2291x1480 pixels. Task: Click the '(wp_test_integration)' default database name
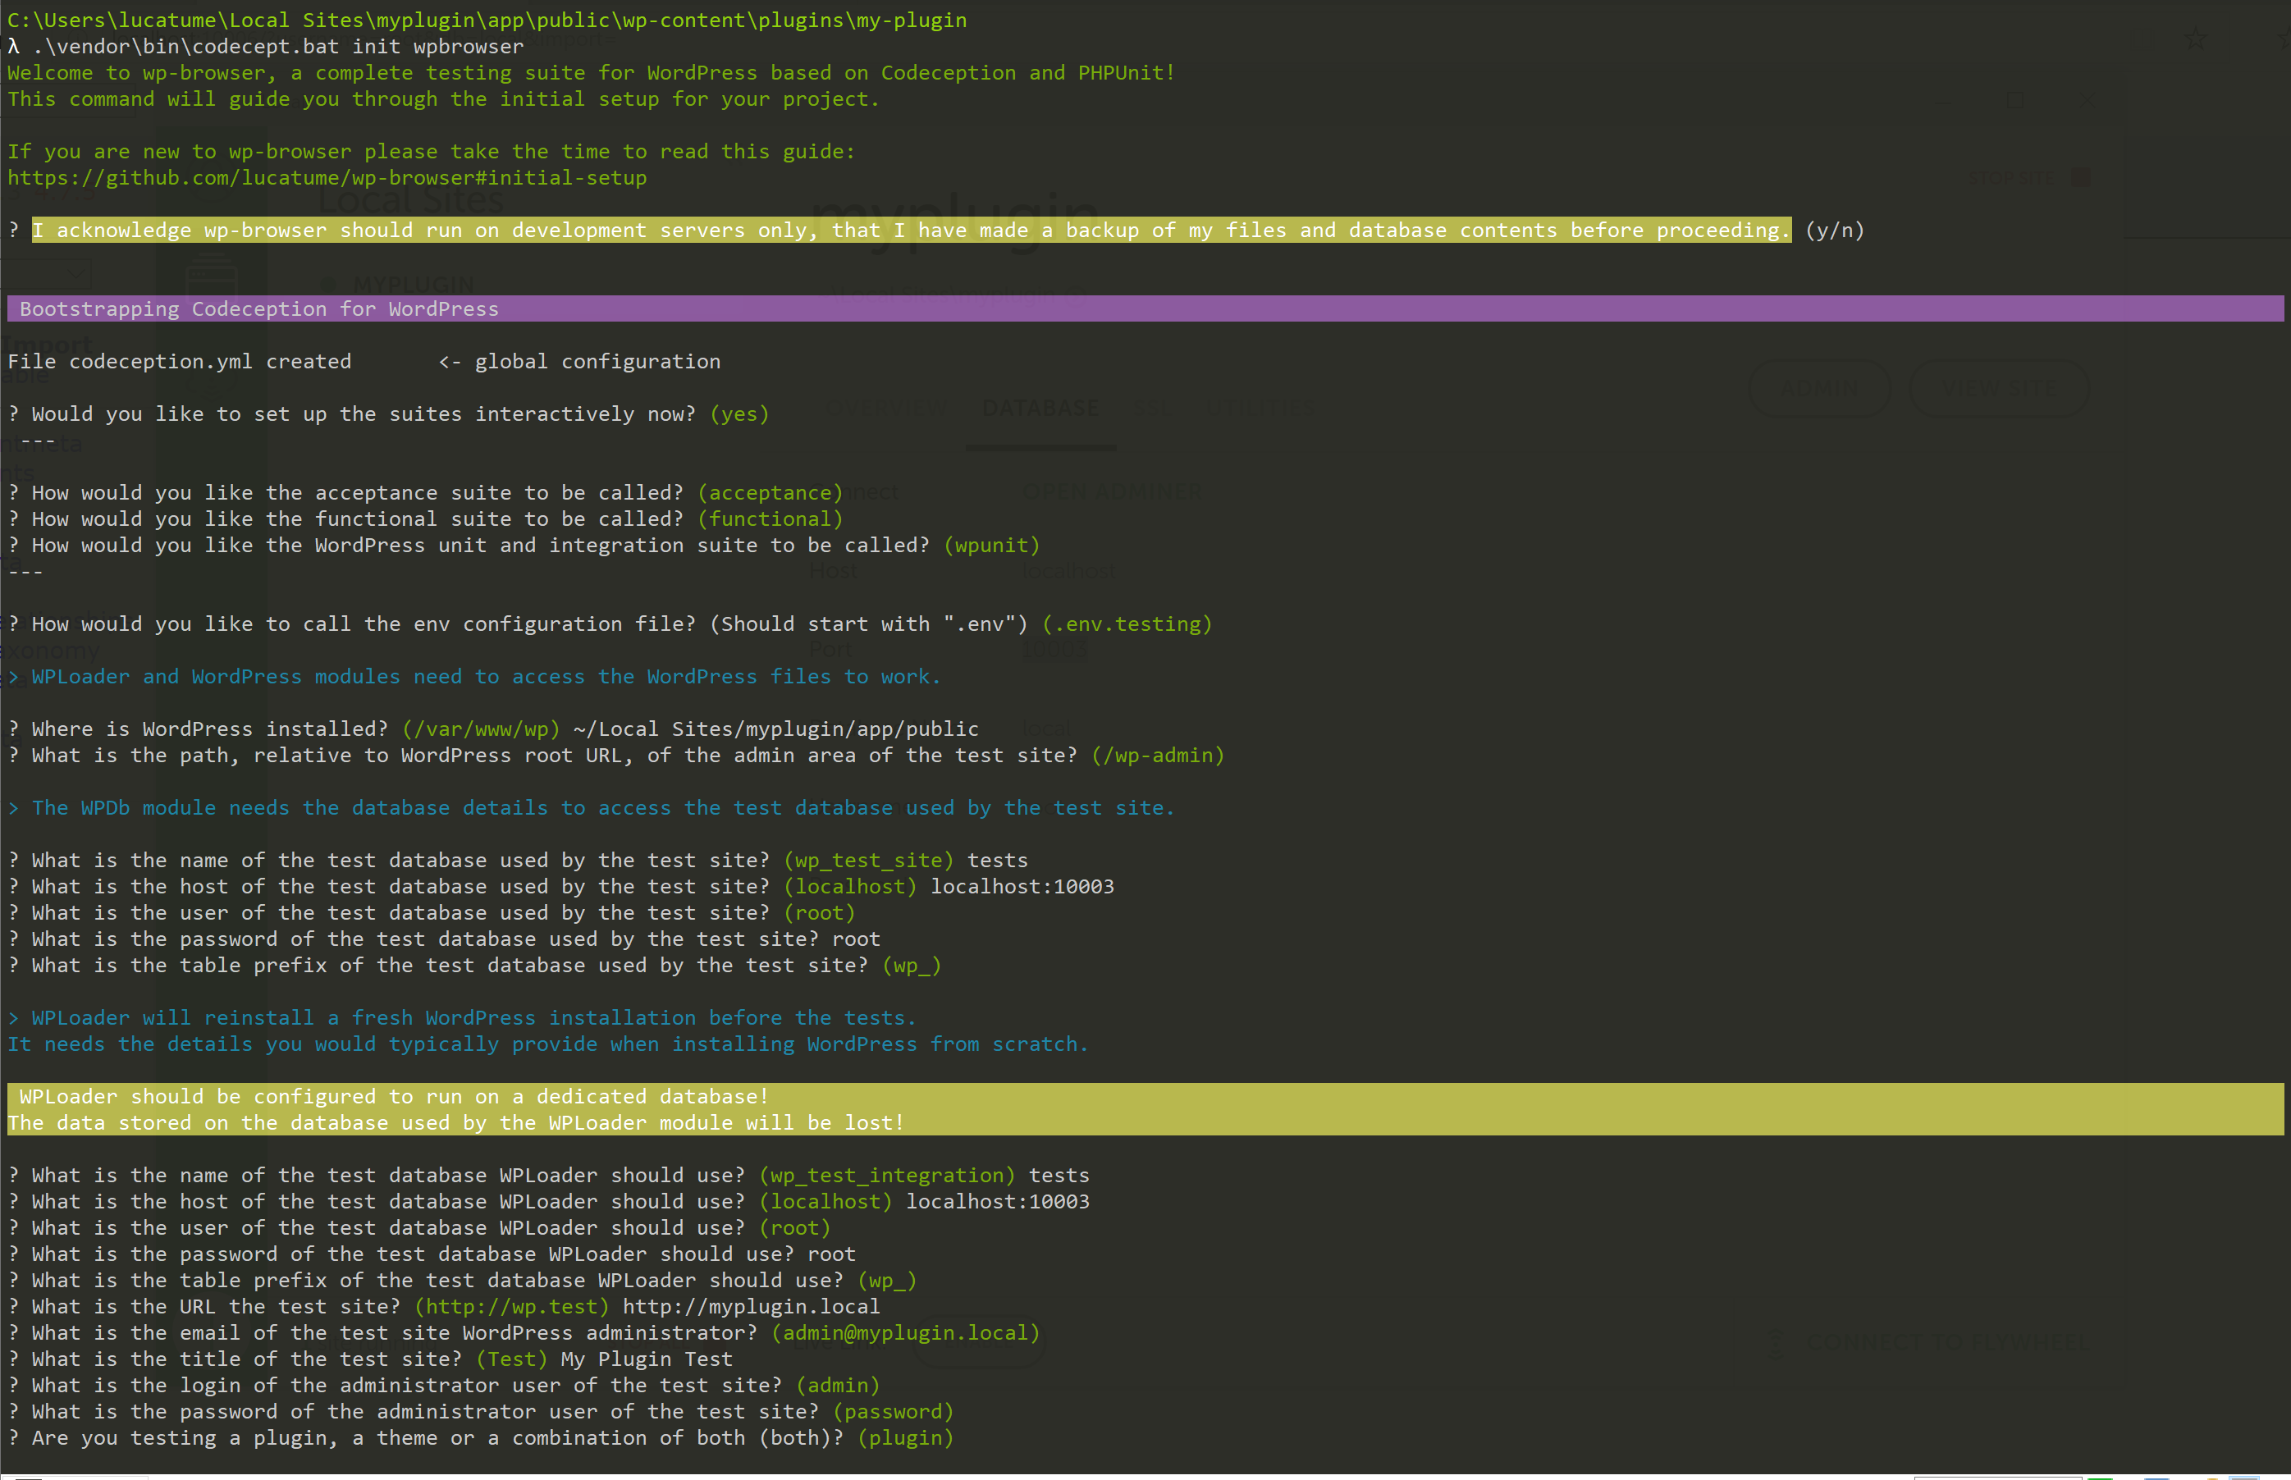(887, 1176)
